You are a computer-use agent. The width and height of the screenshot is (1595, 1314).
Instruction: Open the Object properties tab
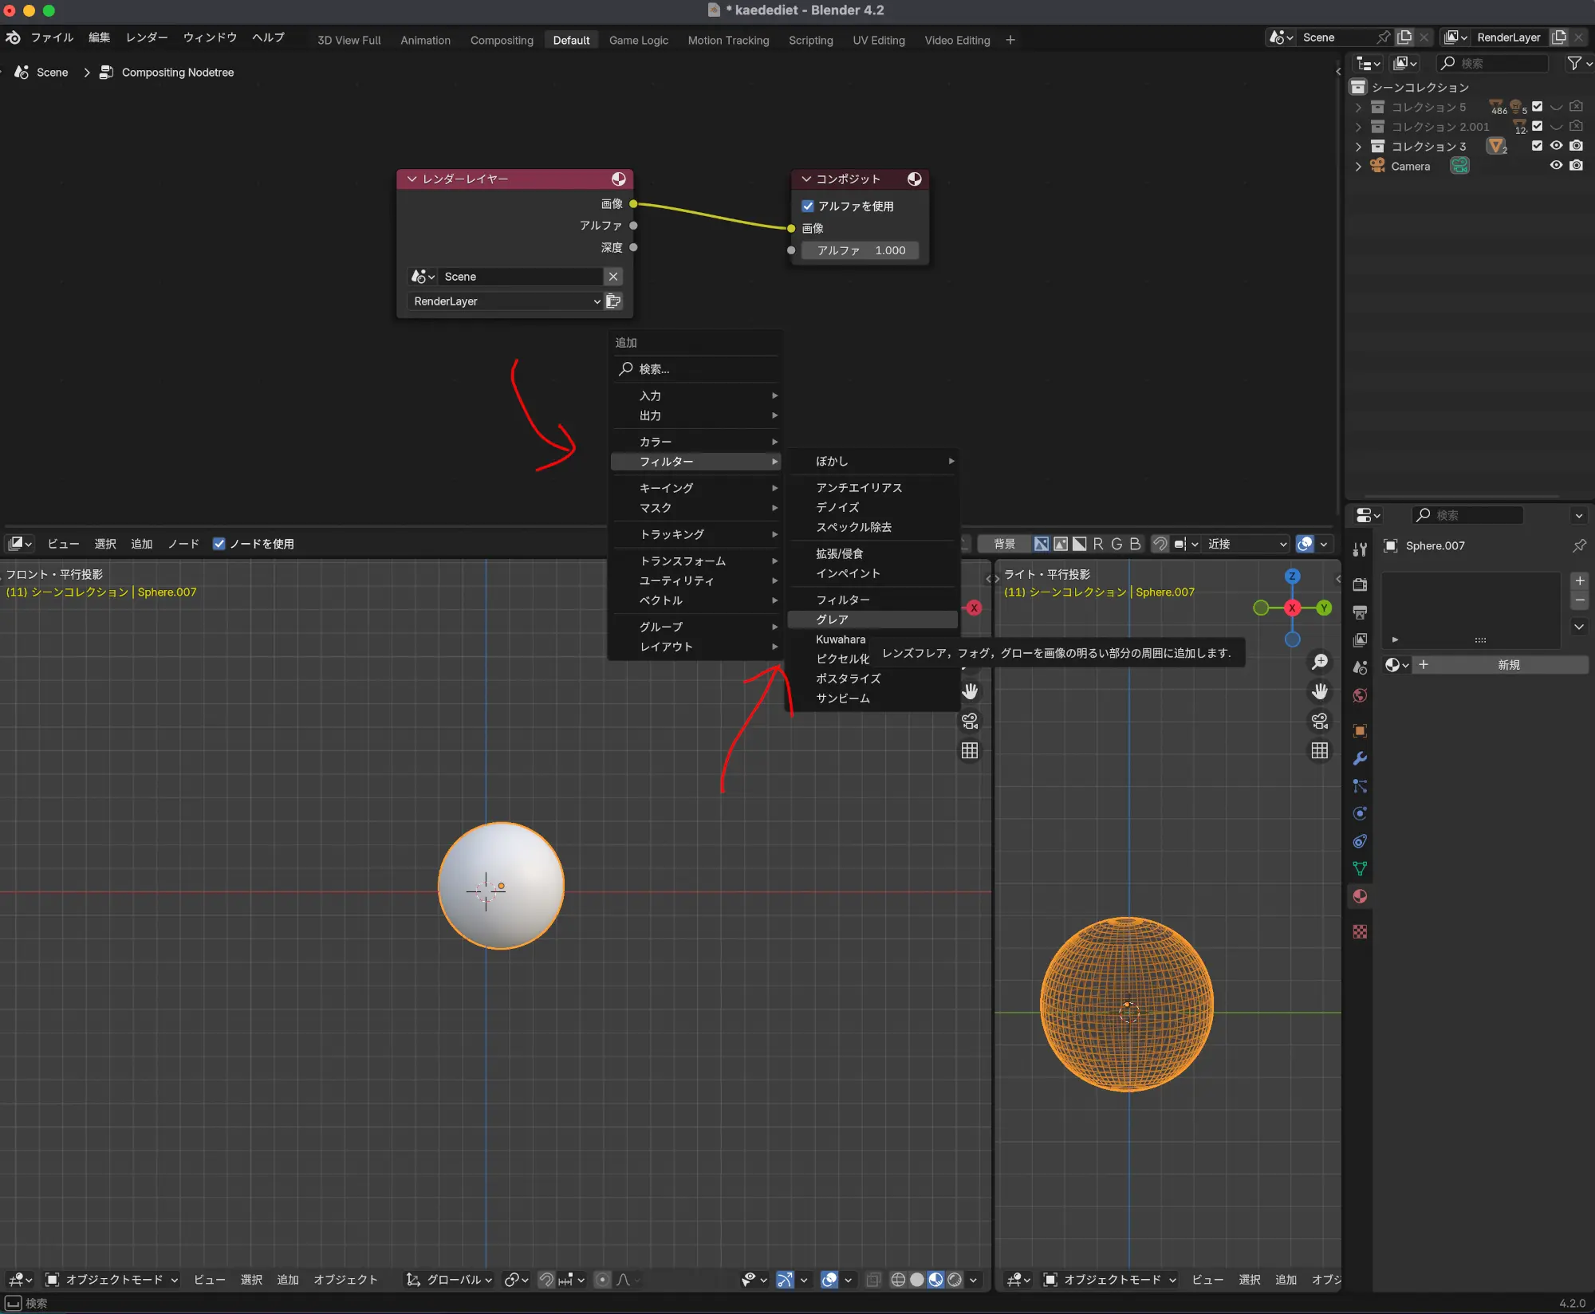1360,730
